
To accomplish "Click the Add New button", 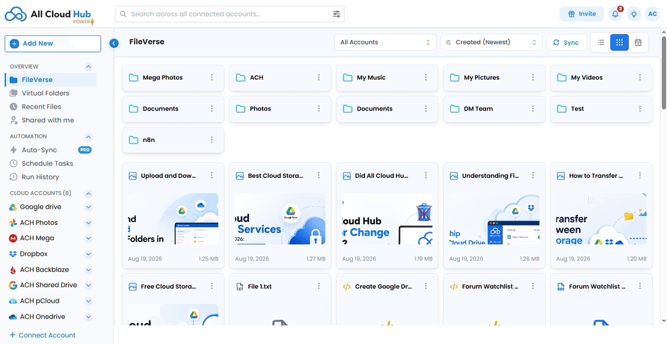I will (x=52, y=43).
